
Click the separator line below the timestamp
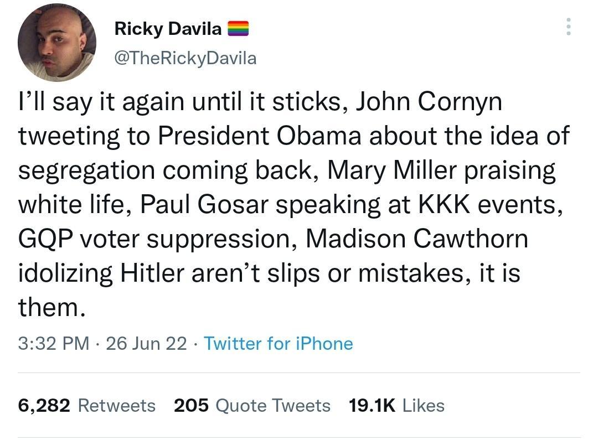point(299,370)
